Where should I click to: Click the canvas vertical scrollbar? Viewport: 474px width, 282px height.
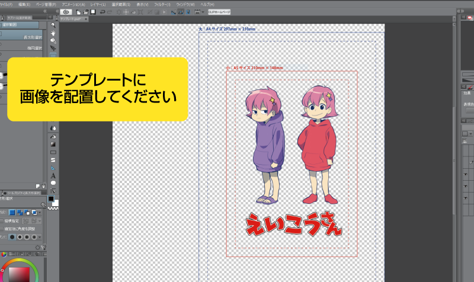click(x=454, y=160)
